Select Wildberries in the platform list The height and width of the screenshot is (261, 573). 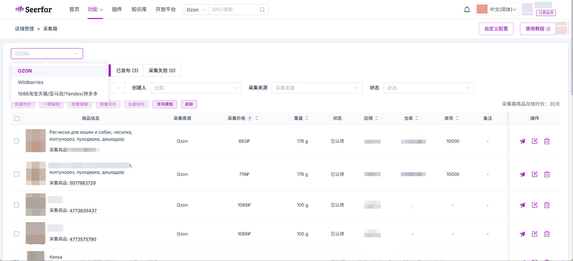point(60,82)
